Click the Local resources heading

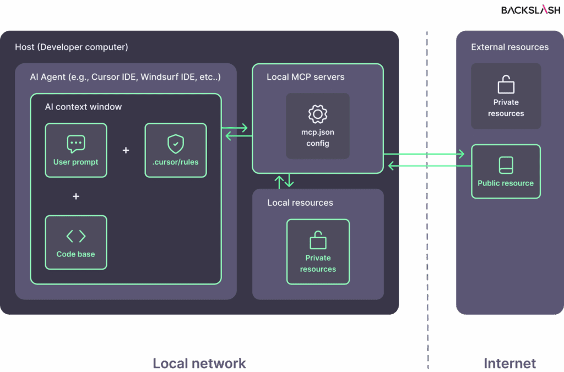coord(300,203)
